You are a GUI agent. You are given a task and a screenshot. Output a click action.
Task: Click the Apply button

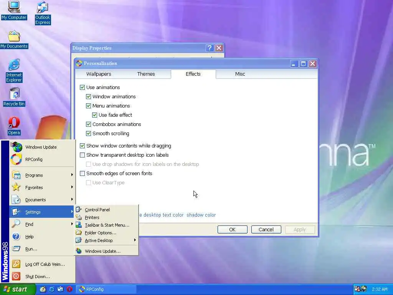pyautogui.click(x=300, y=230)
